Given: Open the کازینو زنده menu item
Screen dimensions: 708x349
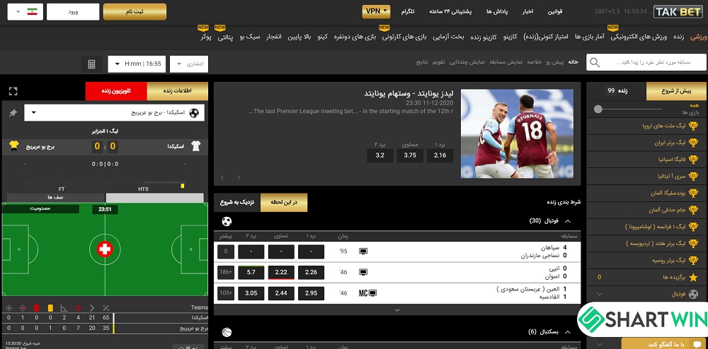Looking at the screenshot, I should point(484,37).
